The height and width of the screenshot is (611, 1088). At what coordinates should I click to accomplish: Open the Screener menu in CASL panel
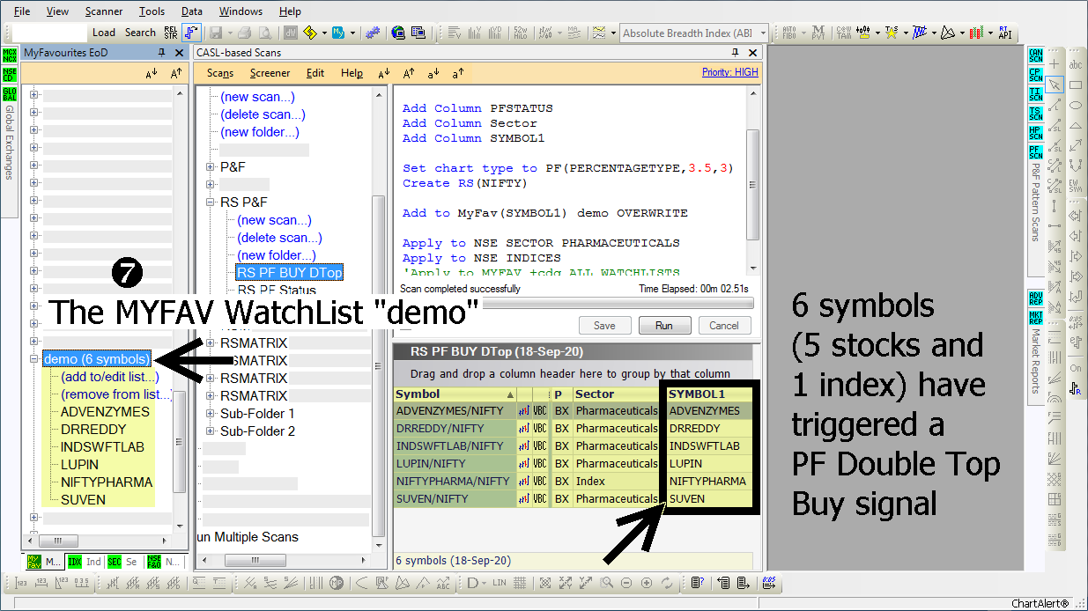(x=270, y=73)
